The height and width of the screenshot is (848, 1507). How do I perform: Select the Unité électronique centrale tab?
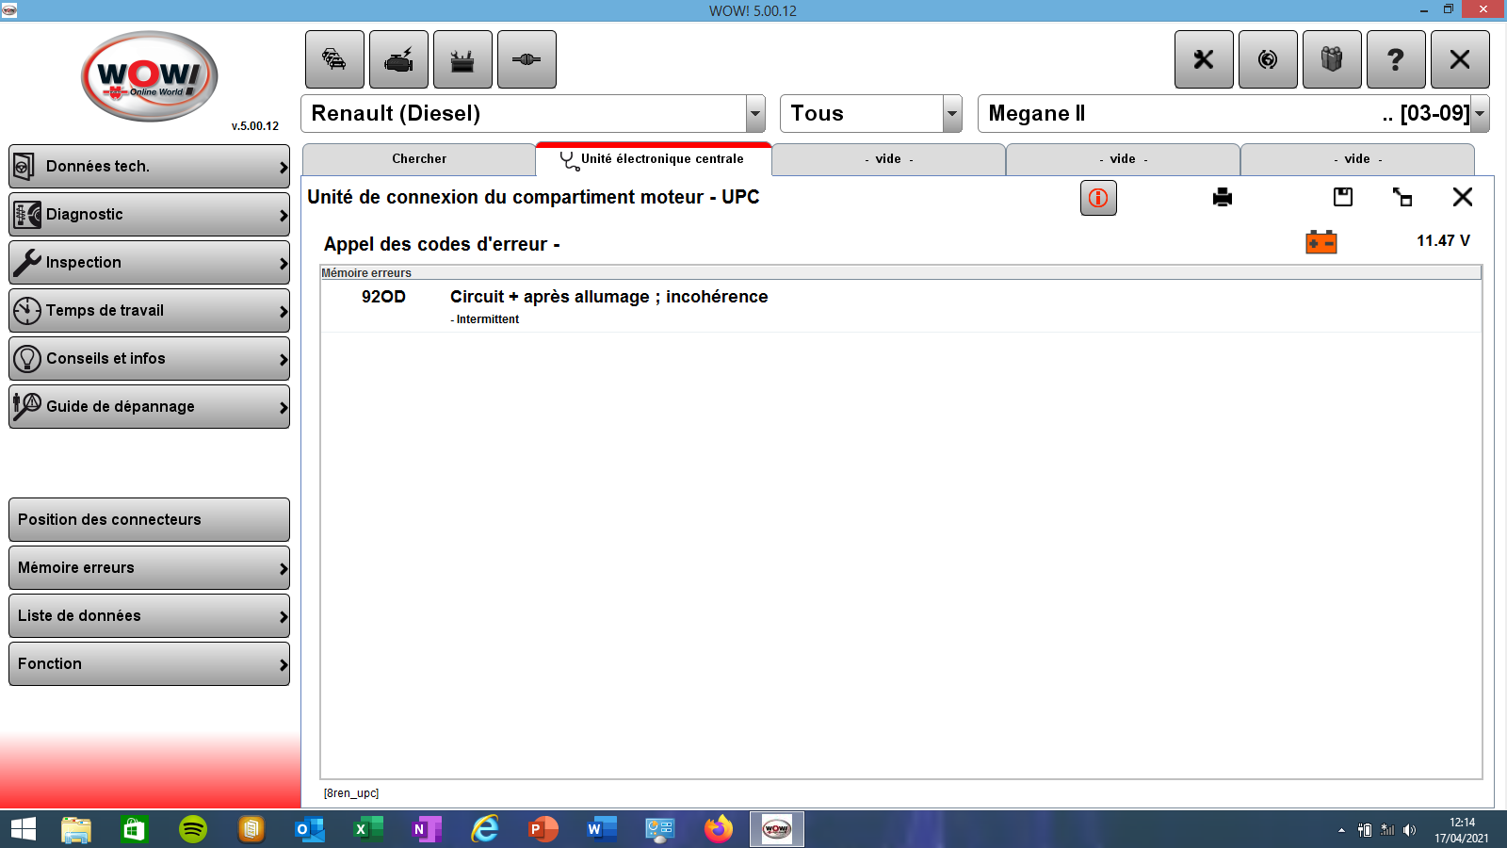[x=654, y=159]
